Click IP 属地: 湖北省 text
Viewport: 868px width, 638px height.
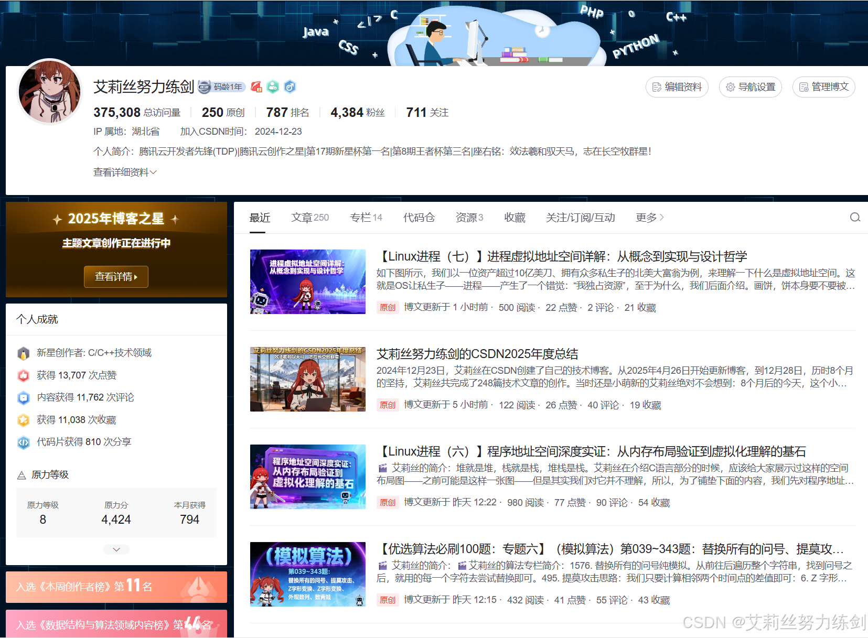(x=126, y=132)
